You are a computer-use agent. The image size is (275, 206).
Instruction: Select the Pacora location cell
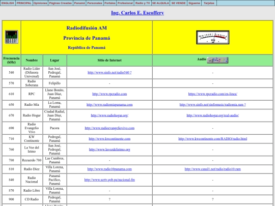click(54, 128)
